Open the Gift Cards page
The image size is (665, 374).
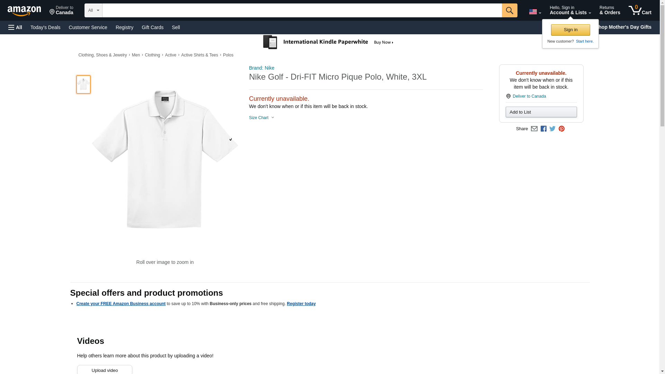point(152,27)
